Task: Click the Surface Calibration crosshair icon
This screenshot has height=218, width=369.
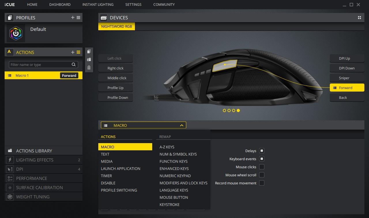Action: (10, 187)
